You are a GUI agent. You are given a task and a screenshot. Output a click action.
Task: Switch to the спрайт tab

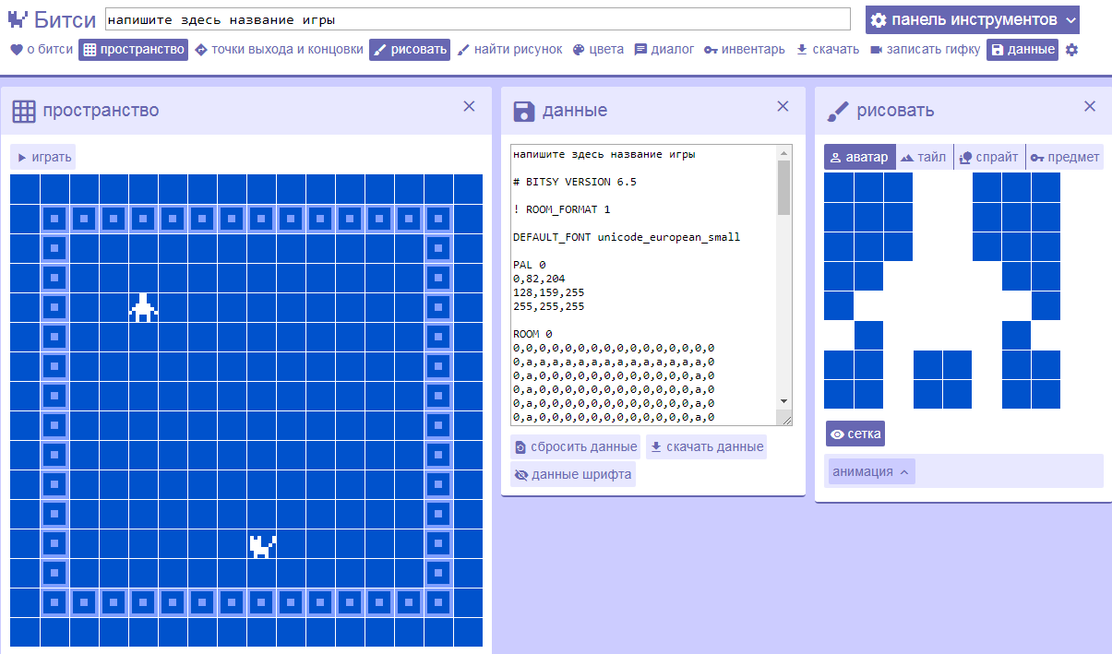coord(989,157)
